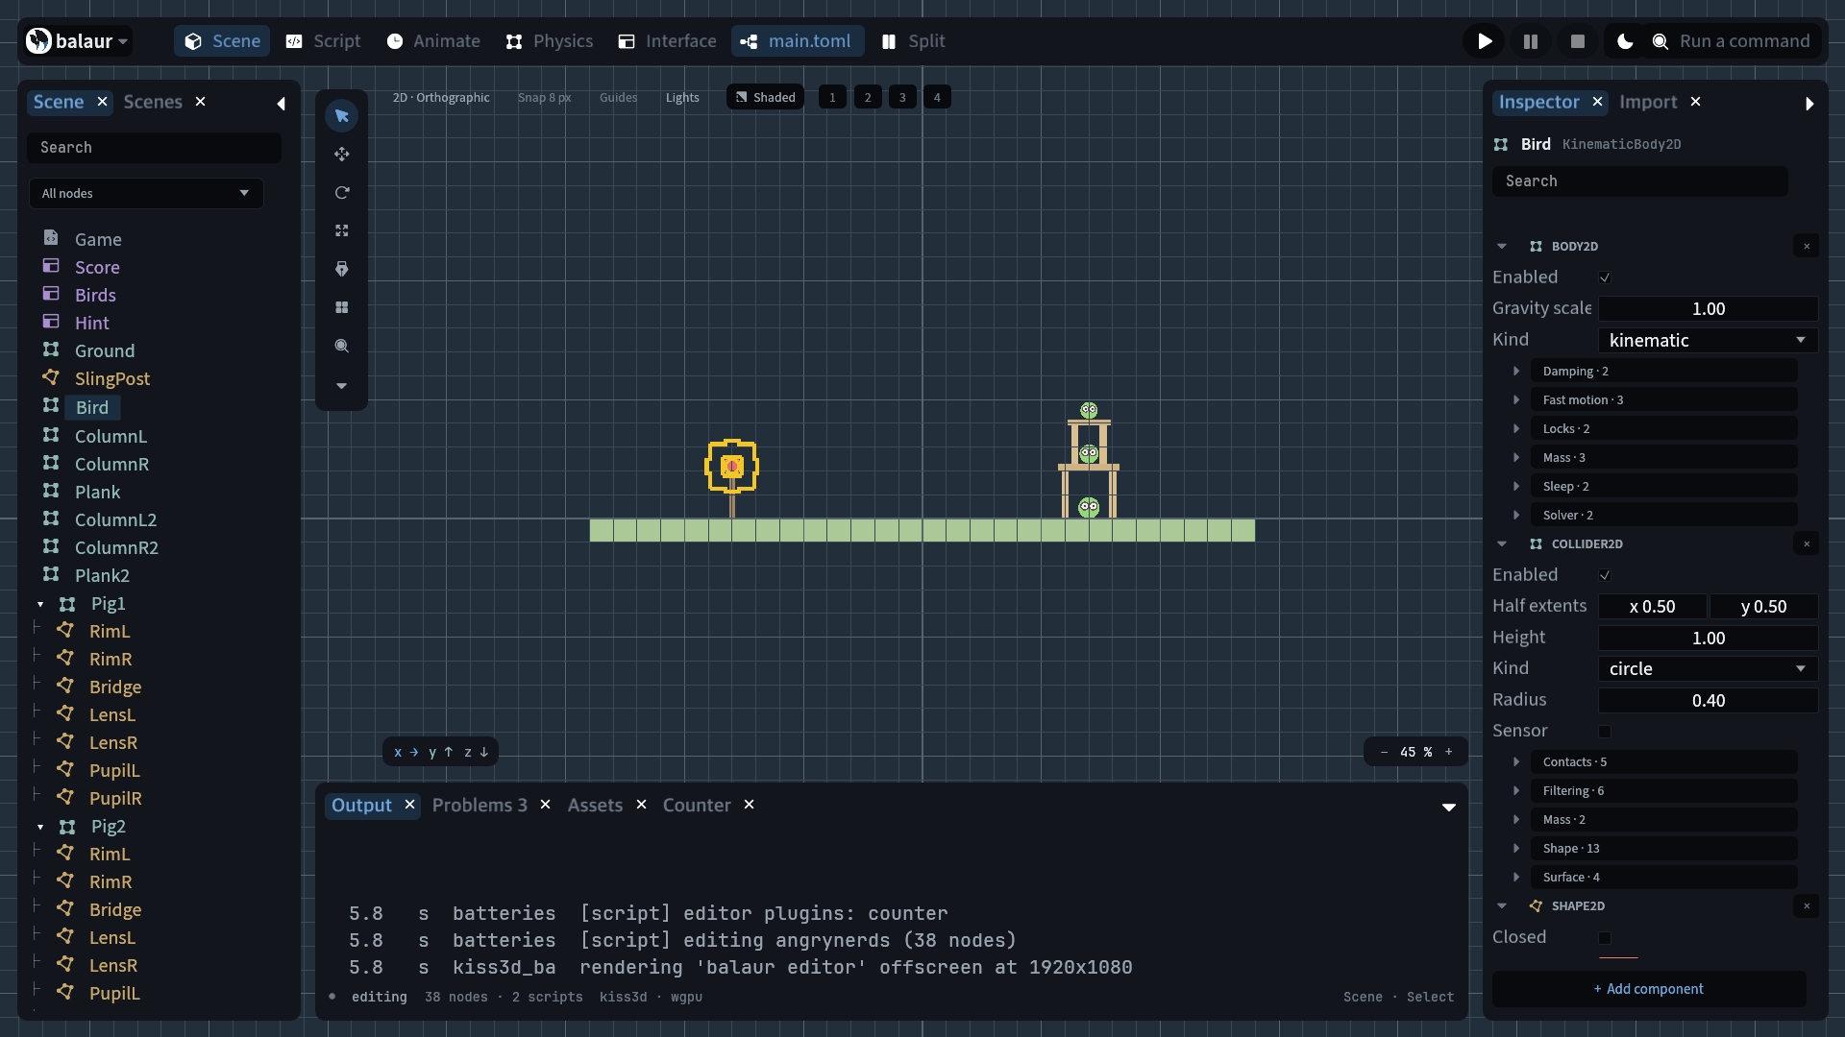Open the collider Kind circle dropdown

point(1708,668)
